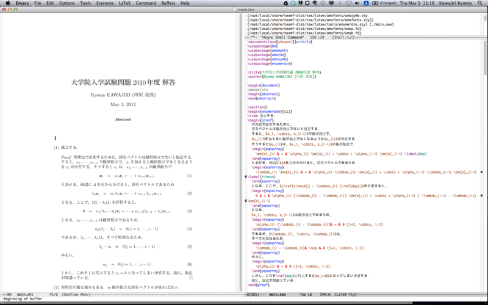
Task: Open Spotlight search magnifier
Action: tap(480, 3)
